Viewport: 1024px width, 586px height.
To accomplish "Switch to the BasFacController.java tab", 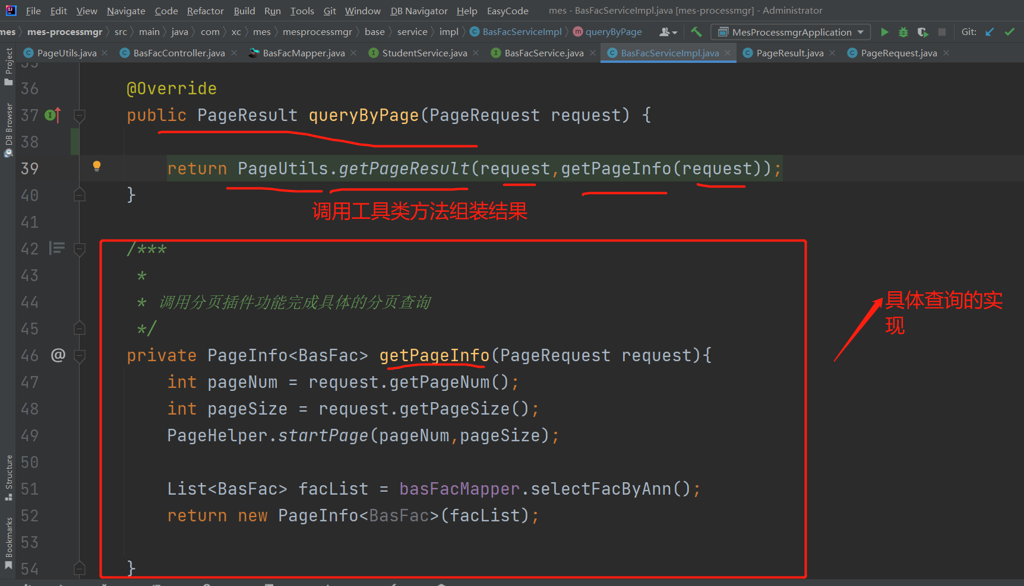I will click(x=179, y=53).
